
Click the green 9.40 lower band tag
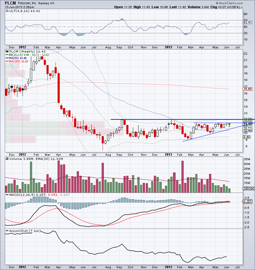247,137
